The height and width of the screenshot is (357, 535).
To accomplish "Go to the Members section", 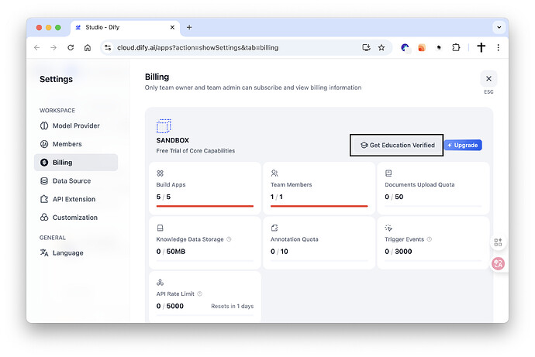I will click(67, 144).
